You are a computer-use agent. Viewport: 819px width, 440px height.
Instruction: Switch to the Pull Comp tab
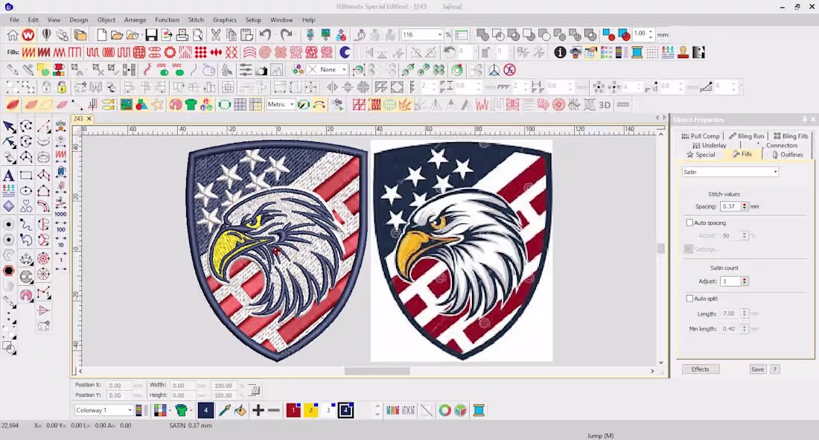coord(701,135)
